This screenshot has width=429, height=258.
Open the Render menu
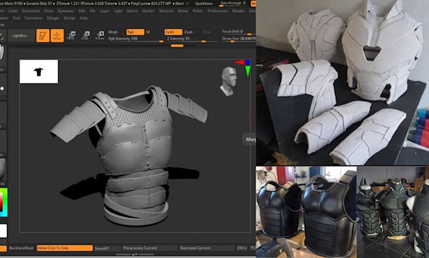tap(238, 11)
